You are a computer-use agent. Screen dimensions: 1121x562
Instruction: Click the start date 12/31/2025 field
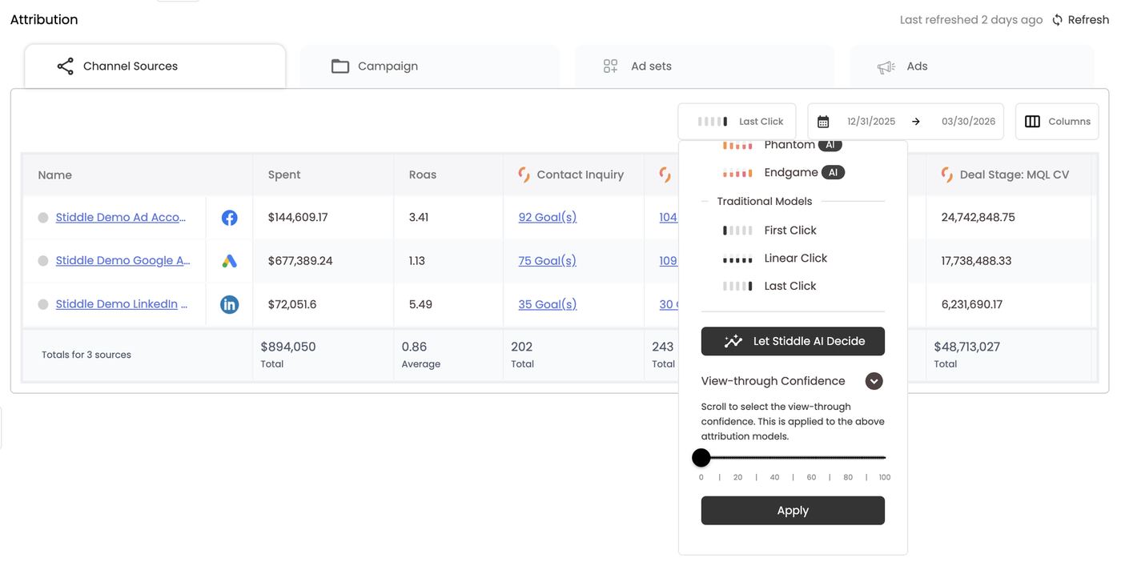pyautogui.click(x=871, y=122)
